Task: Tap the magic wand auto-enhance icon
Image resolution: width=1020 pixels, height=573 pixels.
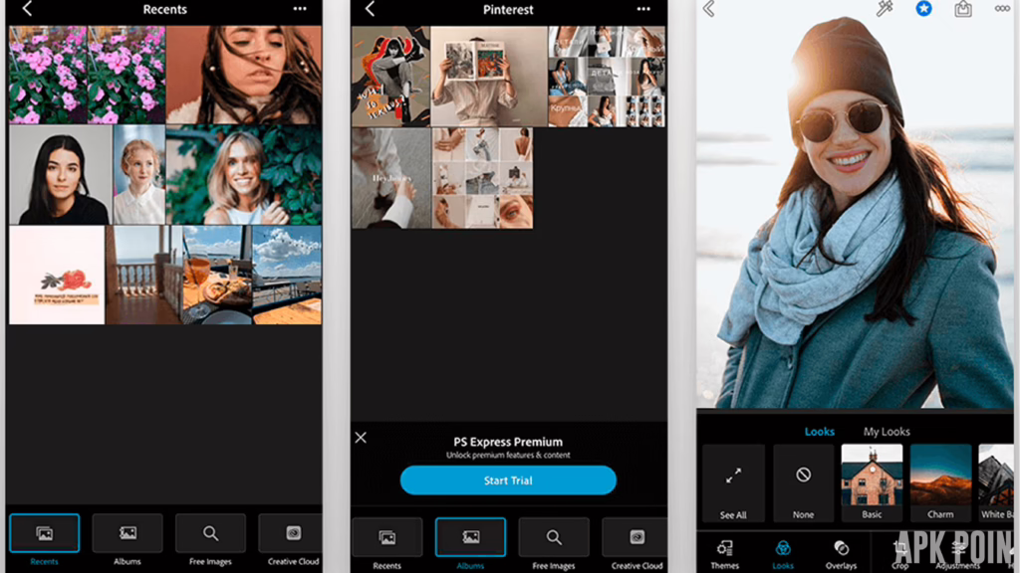Action: tap(885, 9)
